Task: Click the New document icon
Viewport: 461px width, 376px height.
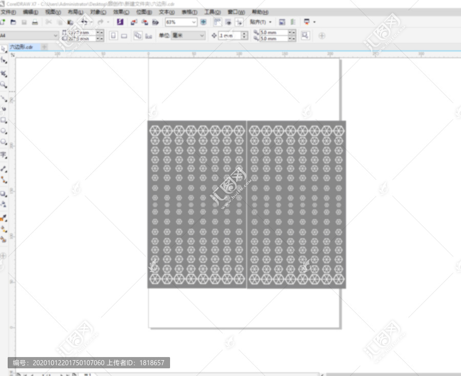Action: click(x=3, y=22)
